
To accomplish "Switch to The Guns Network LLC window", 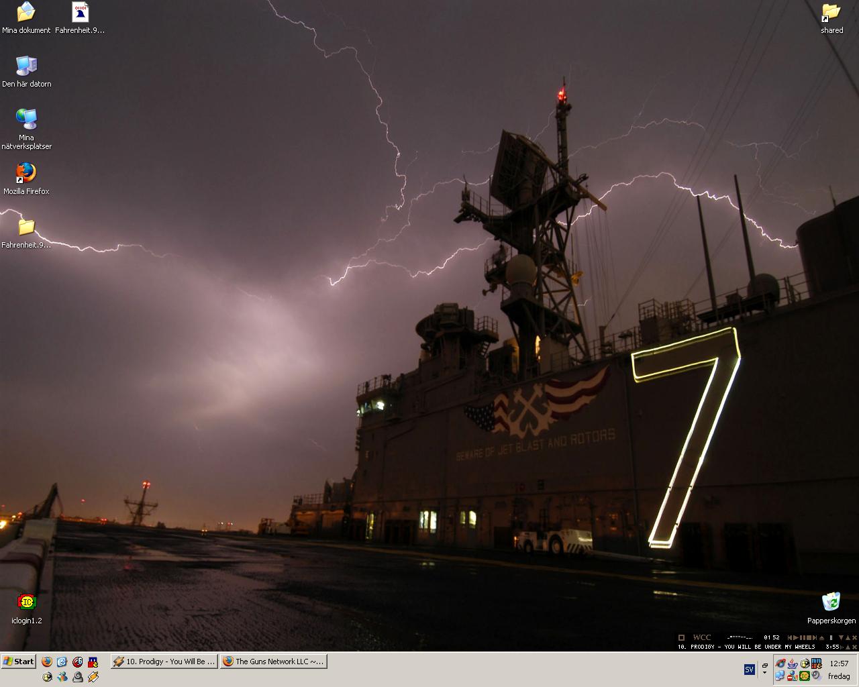I will (273, 662).
